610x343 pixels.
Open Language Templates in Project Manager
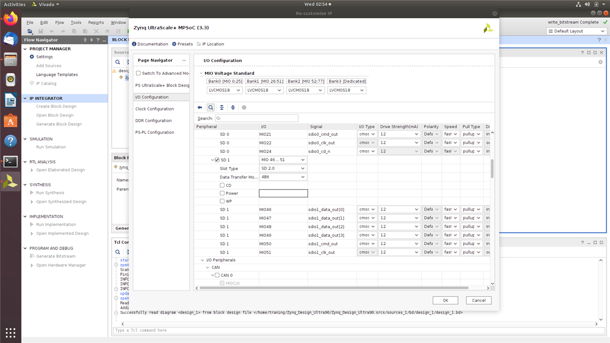(57, 75)
